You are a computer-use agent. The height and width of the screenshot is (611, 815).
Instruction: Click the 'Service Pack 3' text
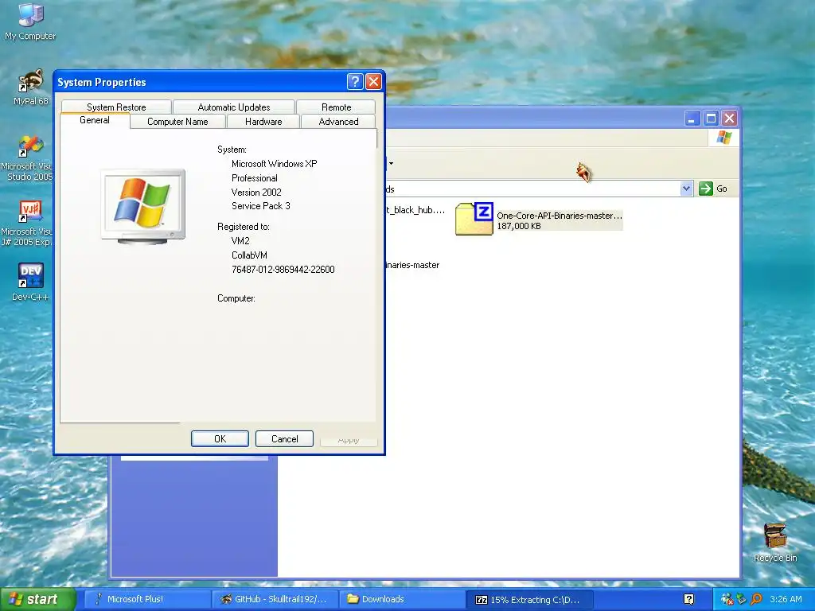(261, 206)
